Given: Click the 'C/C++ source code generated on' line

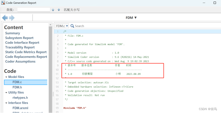Looking at the screenshot, I should 107,61.
